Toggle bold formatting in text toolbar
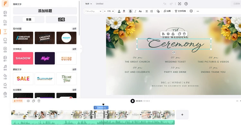 130,11
